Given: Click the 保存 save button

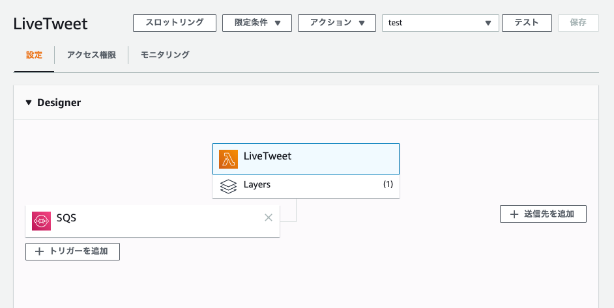Looking at the screenshot, I should (x=578, y=23).
